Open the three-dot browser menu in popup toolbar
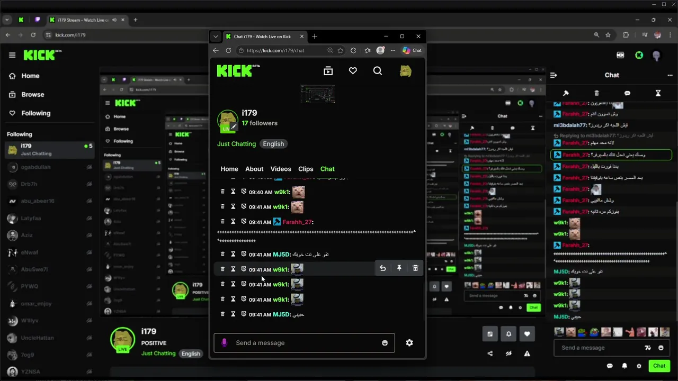The width and height of the screenshot is (678, 381). pos(393,50)
